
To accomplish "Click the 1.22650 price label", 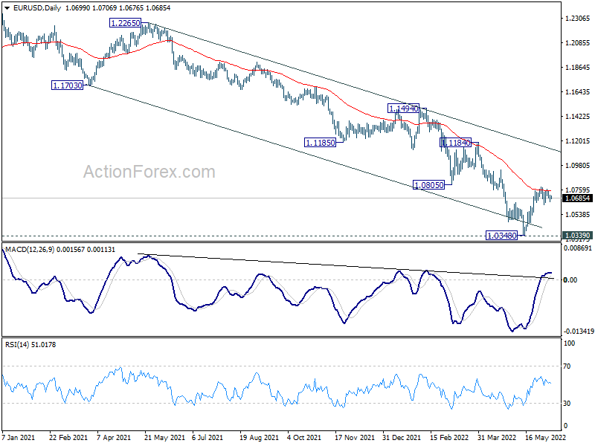I will 125,23.
